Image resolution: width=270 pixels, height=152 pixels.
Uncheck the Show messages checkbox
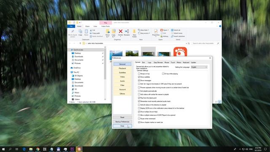tap(139, 81)
